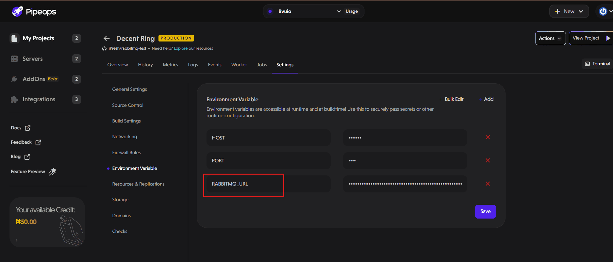Click the Blog external-link icon
Viewport: 613px width, 262px height.
click(27, 156)
